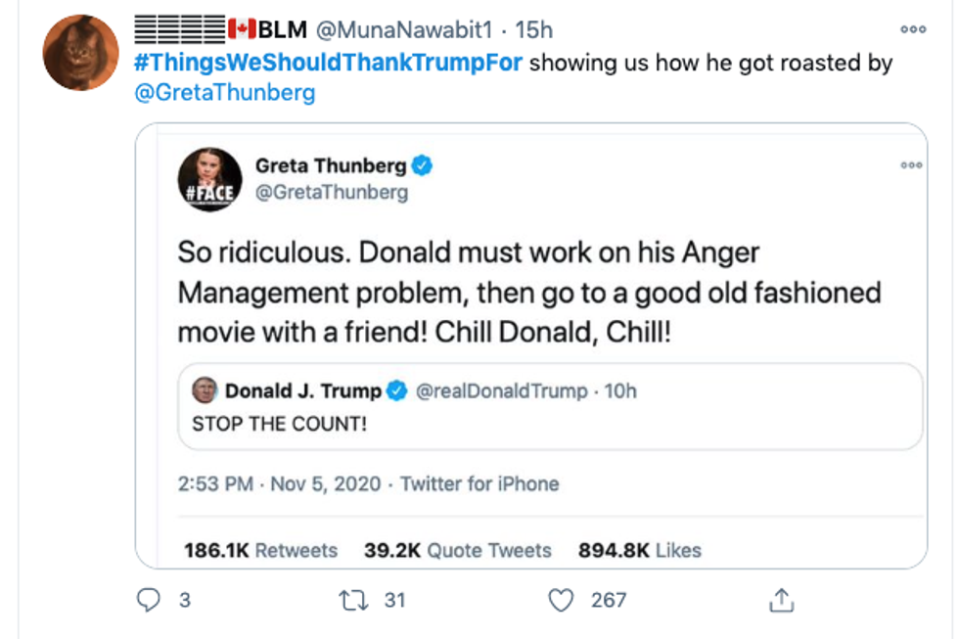Open the #ThingsWeShouldThankTrumpFor hashtag
The image size is (959, 639).
[x=329, y=64]
